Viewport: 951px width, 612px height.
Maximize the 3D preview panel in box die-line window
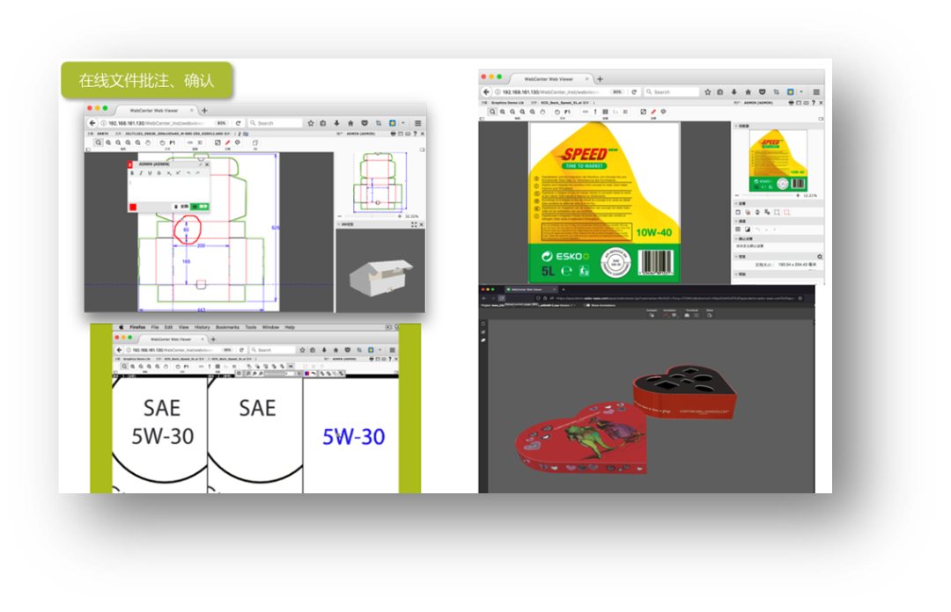[x=414, y=224]
